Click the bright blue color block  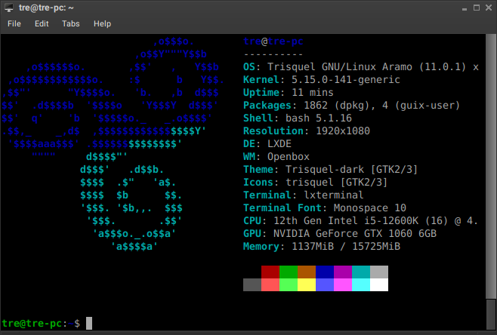click(x=325, y=284)
